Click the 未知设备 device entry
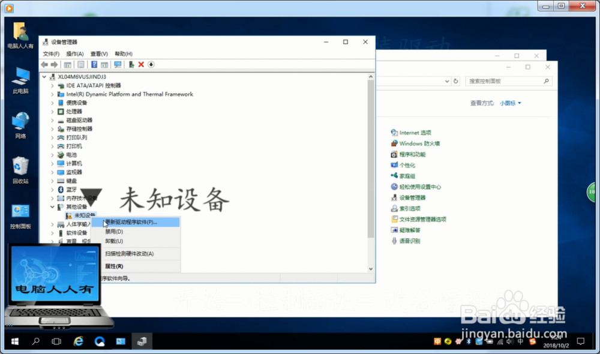The image size is (600, 354). [x=84, y=215]
